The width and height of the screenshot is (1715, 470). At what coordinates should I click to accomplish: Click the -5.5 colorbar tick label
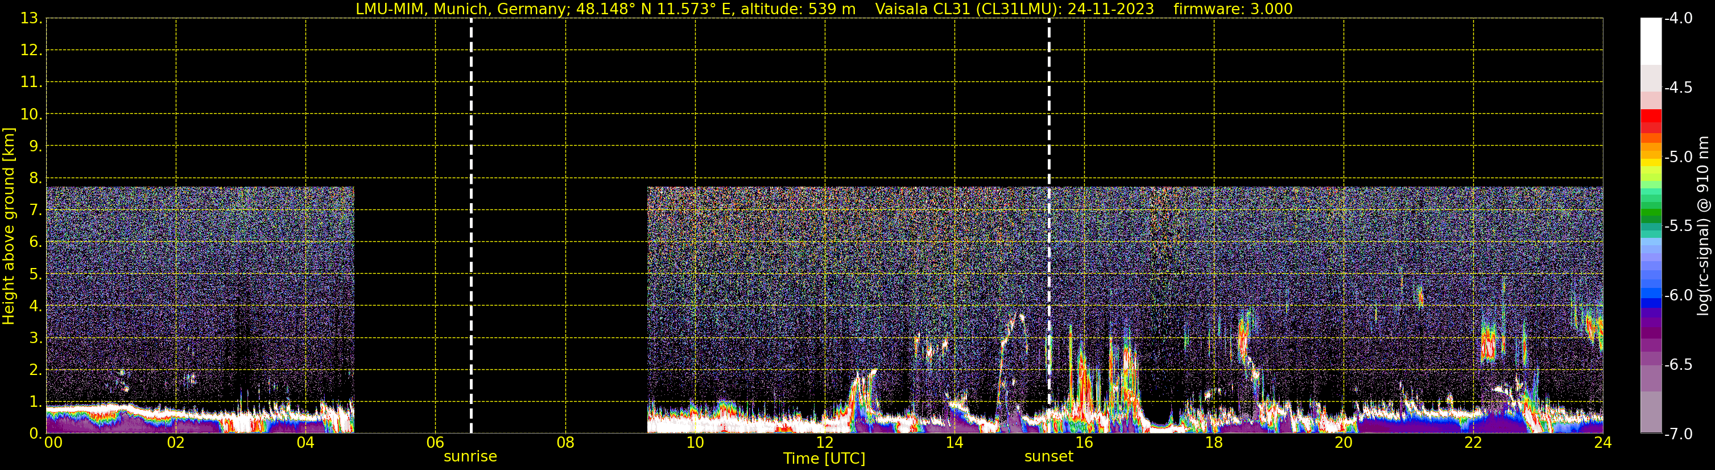pos(1679,226)
